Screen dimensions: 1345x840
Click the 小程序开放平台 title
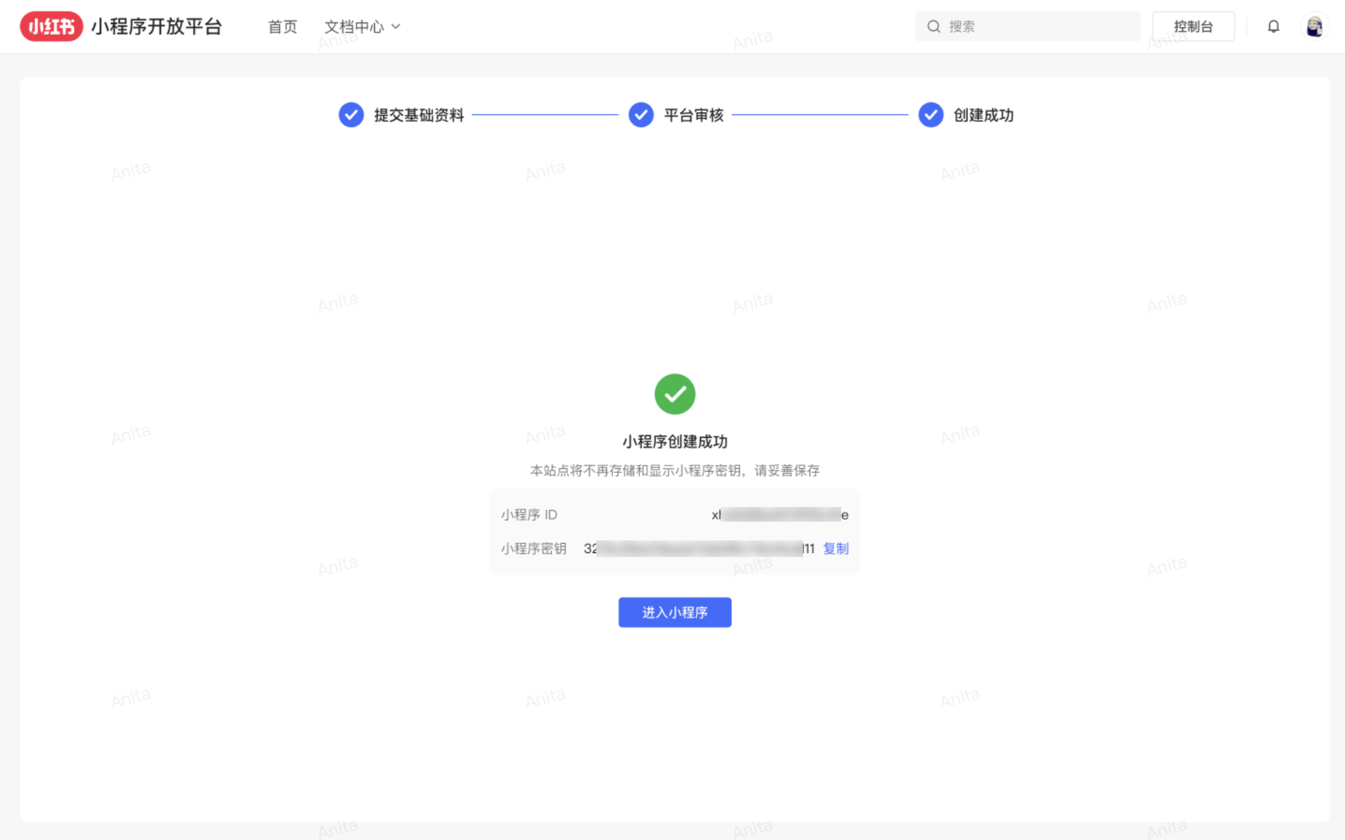pyautogui.click(x=157, y=26)
